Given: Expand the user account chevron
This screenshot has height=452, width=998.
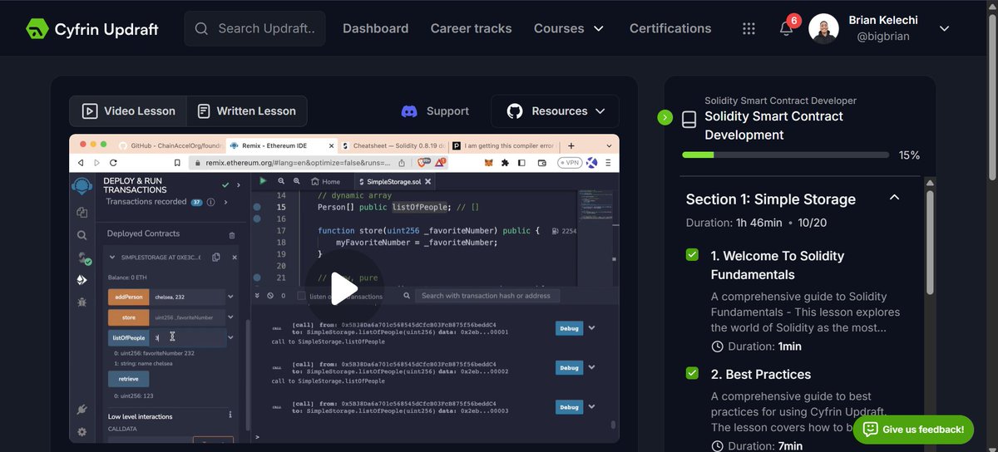Looking at the screenshot, I should pos(944,29).
